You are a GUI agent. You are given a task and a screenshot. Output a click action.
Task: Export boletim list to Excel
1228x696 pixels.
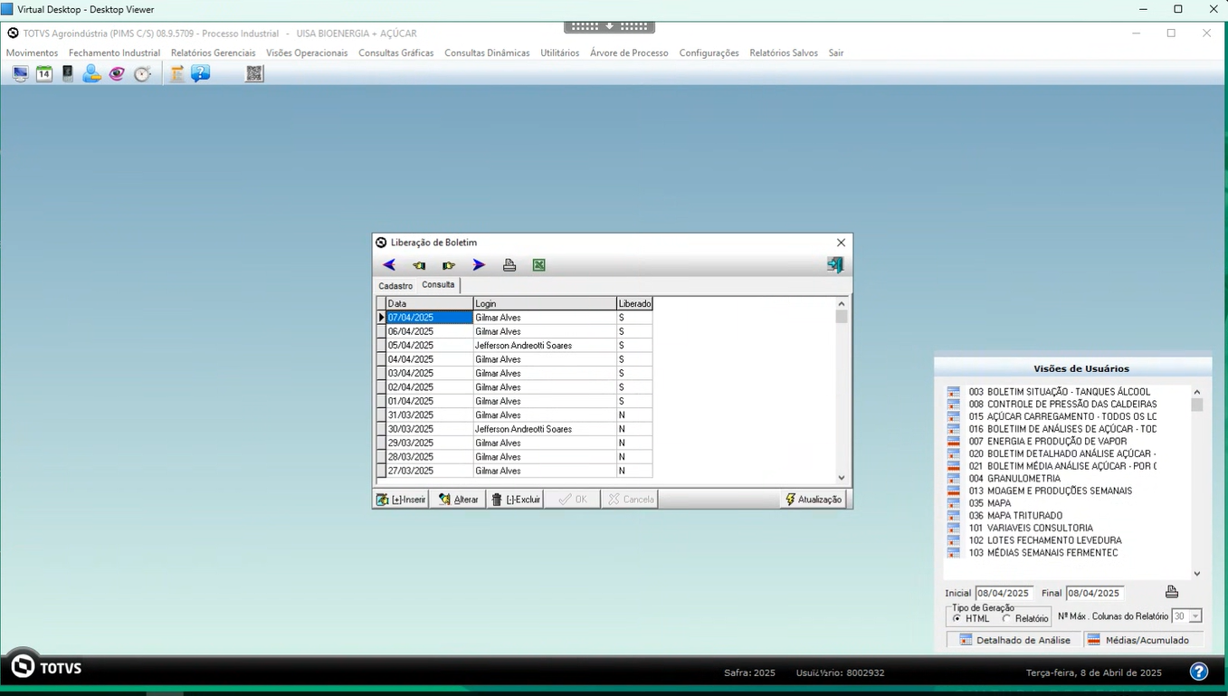pos(539,265)
